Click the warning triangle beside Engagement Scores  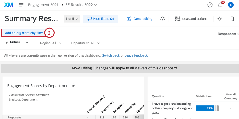coord(74,86)
